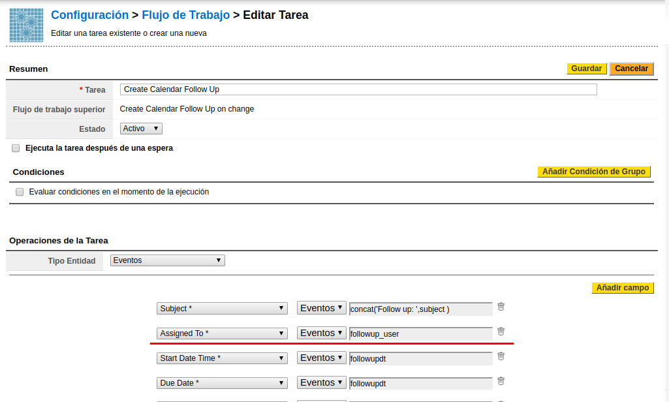Navigate to Flujo de Trabajo breadcrumb
Viewport: 669px width, 402px height.
pyautogui.click(x=185, y=15)
